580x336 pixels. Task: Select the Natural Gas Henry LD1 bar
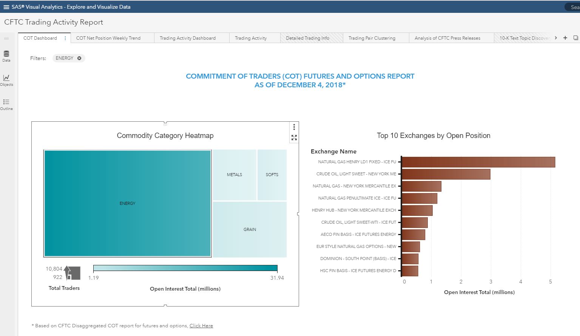[x=478, y=162]
